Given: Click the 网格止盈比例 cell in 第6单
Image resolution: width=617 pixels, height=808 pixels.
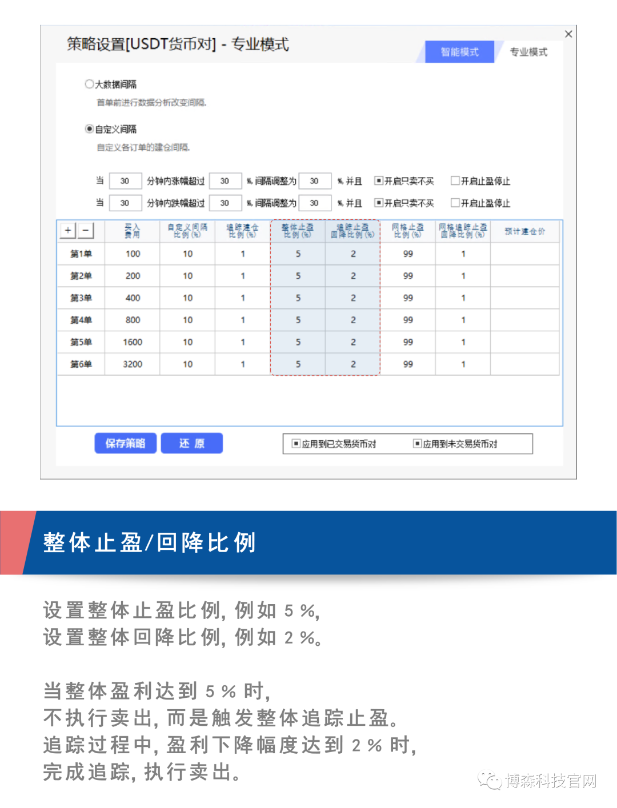Looking at the screenshot, I should (408, 364).
